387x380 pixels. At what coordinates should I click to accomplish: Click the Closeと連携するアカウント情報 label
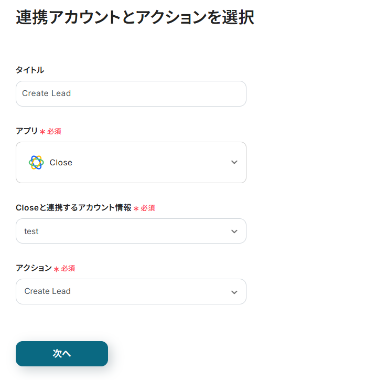click(73, 207)
